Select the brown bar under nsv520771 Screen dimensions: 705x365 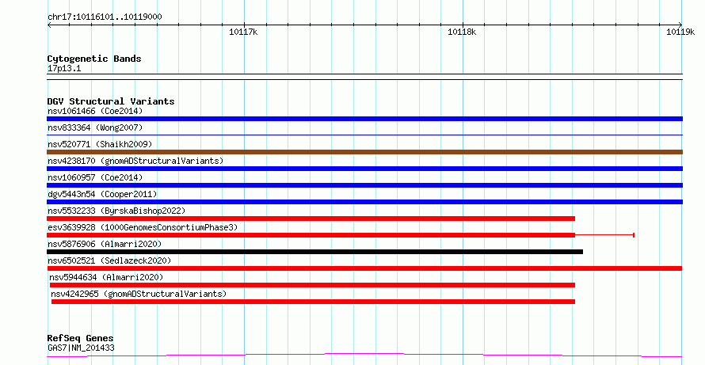(364, 152)
